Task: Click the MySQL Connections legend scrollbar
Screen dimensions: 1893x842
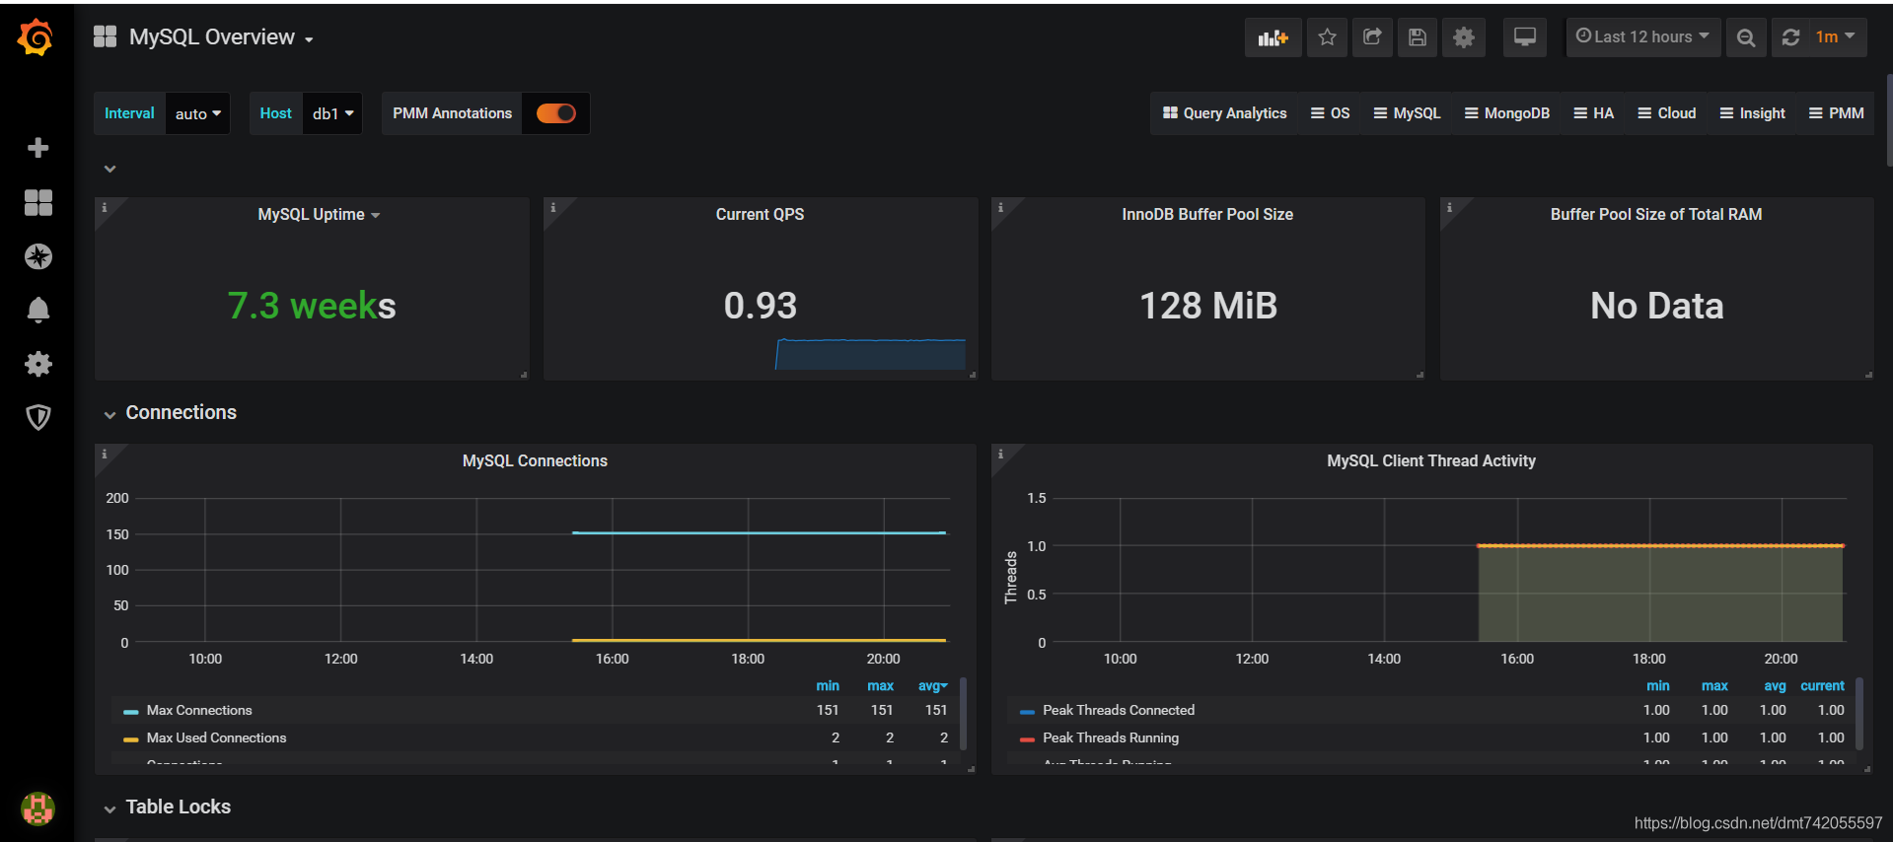Action: pyautogui.click(x=963, y=715)
